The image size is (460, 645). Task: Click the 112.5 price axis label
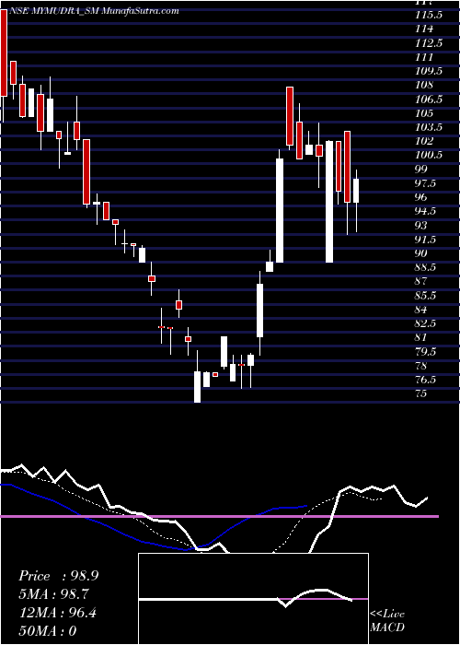pyautogui.click(x=429, y=42)
